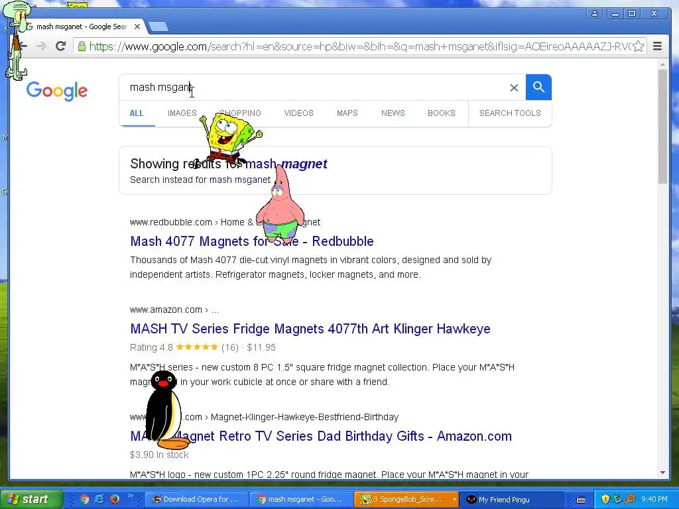Image resolution: width=679 pixels, height=509 pixels.
Task: Expand the SpongeBob taskbar group dropdown arrow
Action: 454,499
